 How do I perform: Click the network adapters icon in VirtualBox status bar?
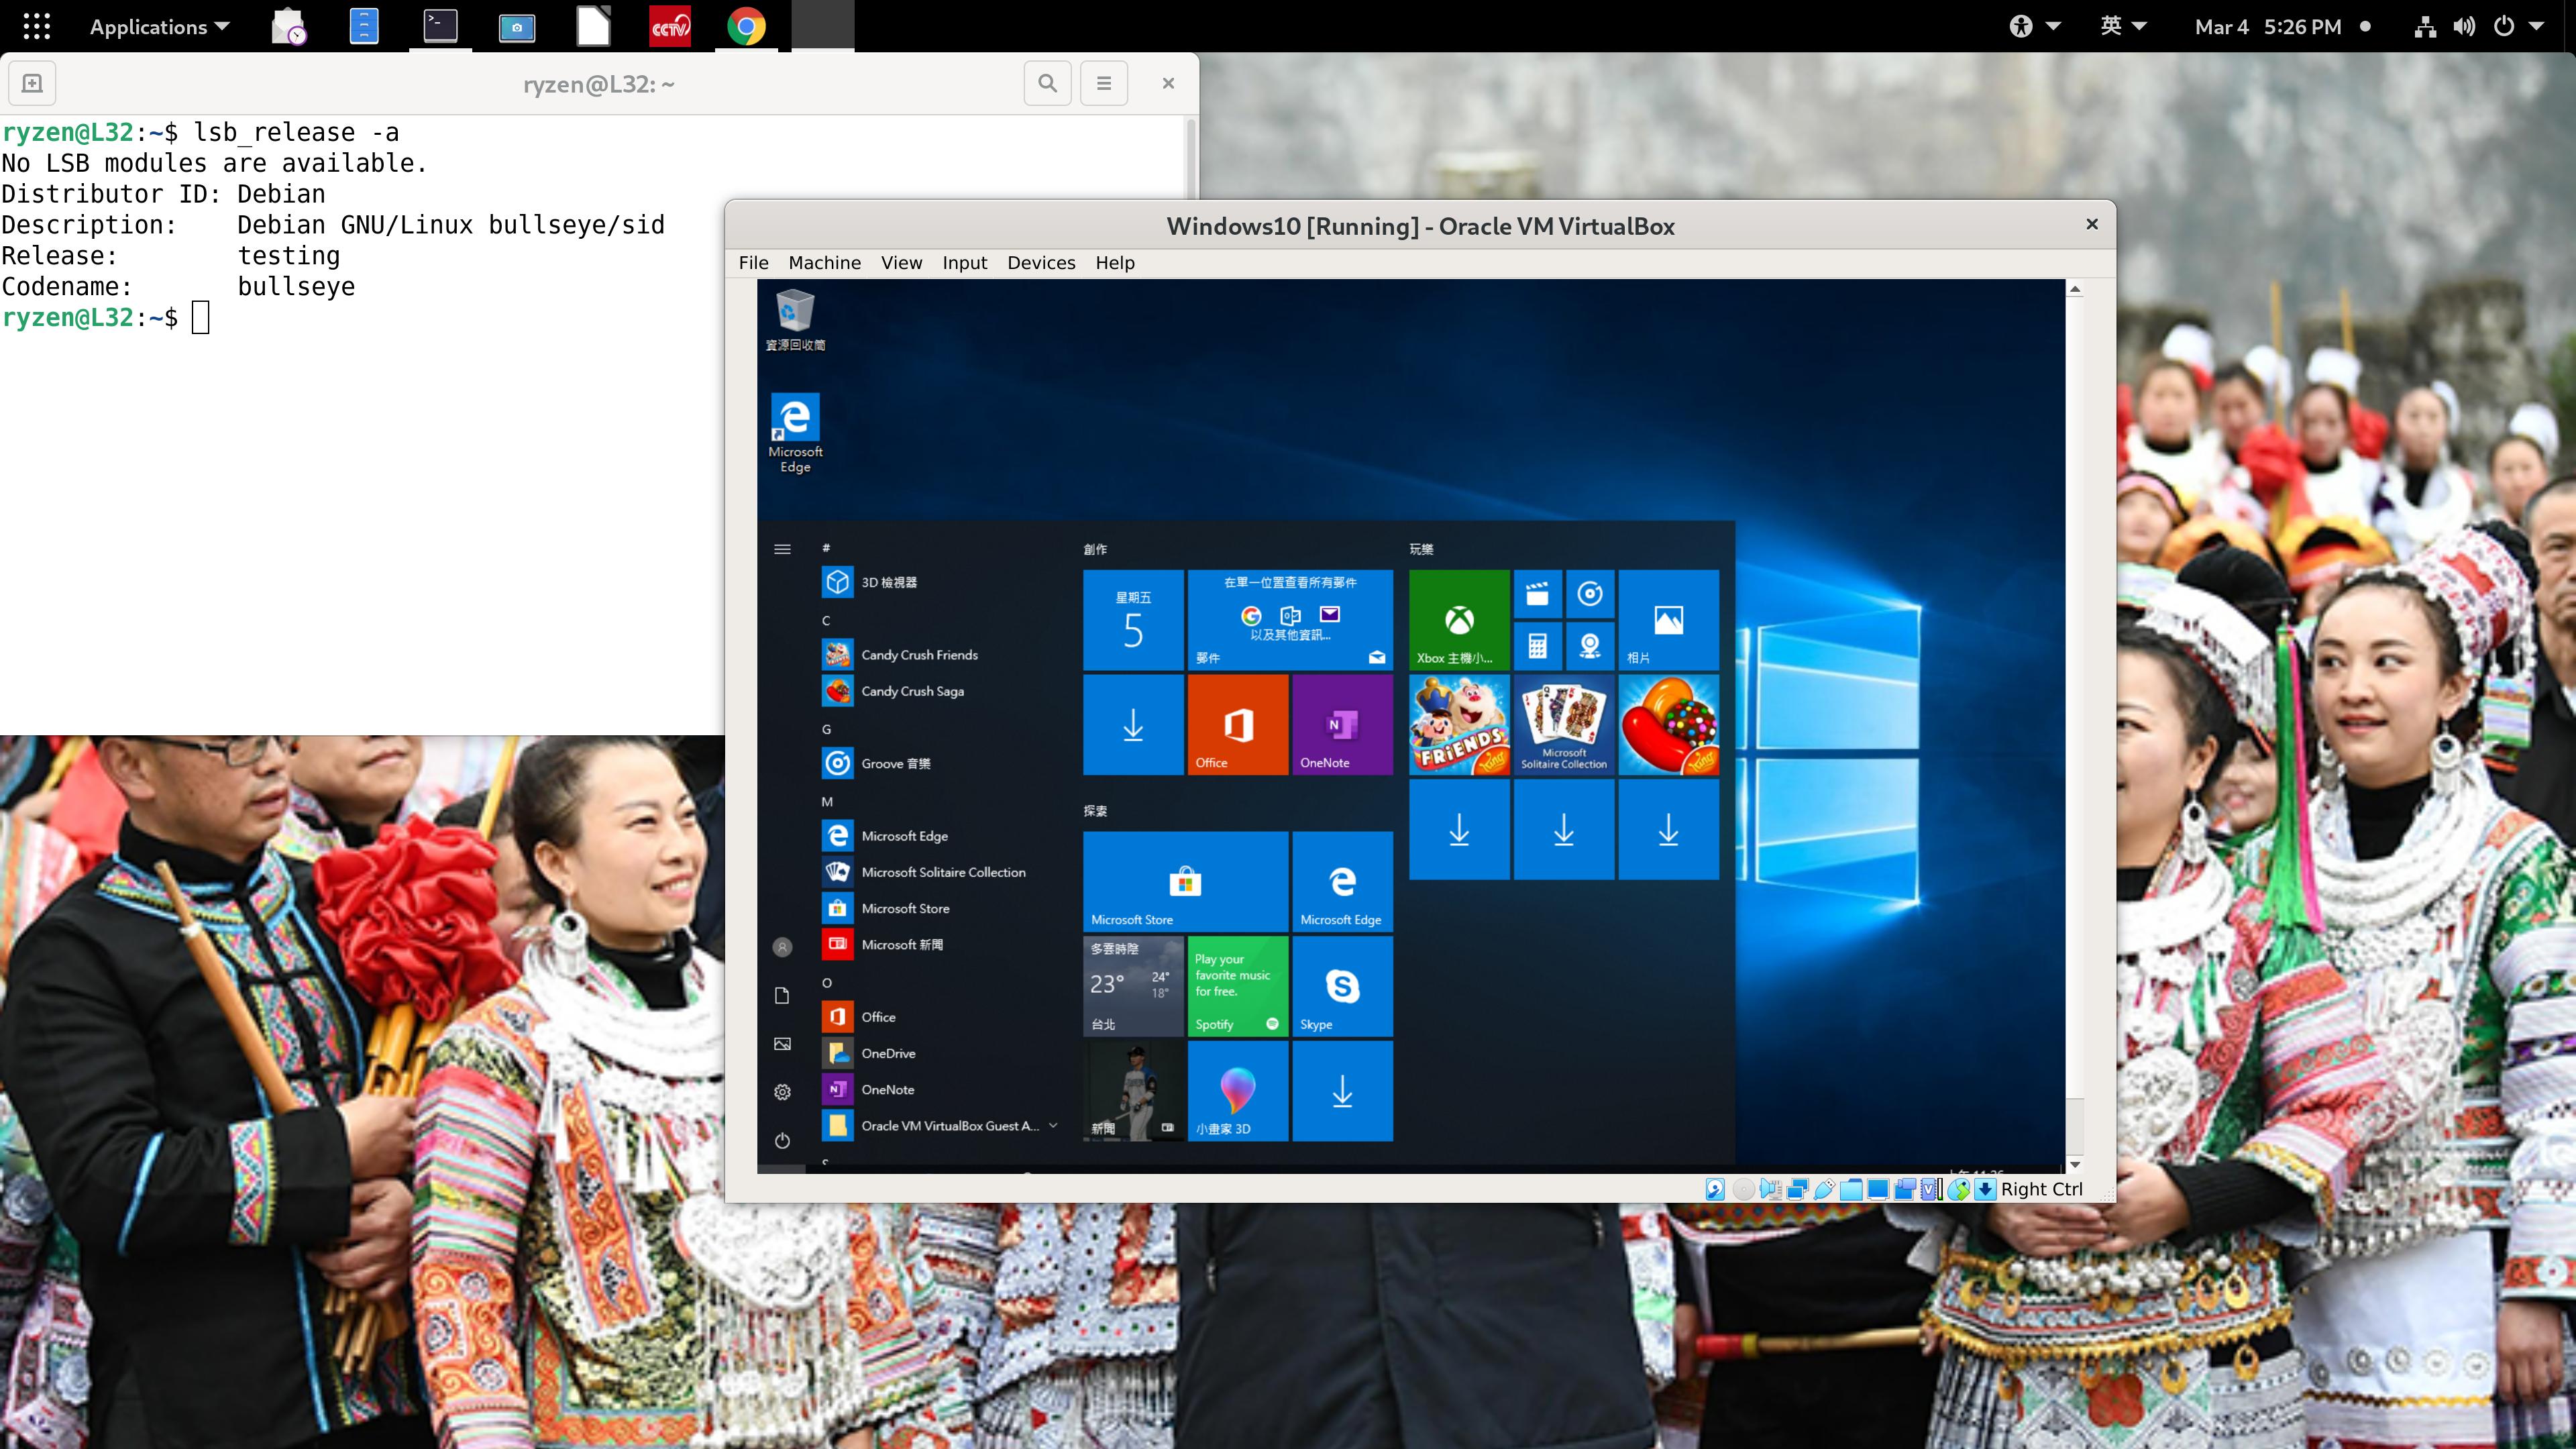point(1798,1189)
